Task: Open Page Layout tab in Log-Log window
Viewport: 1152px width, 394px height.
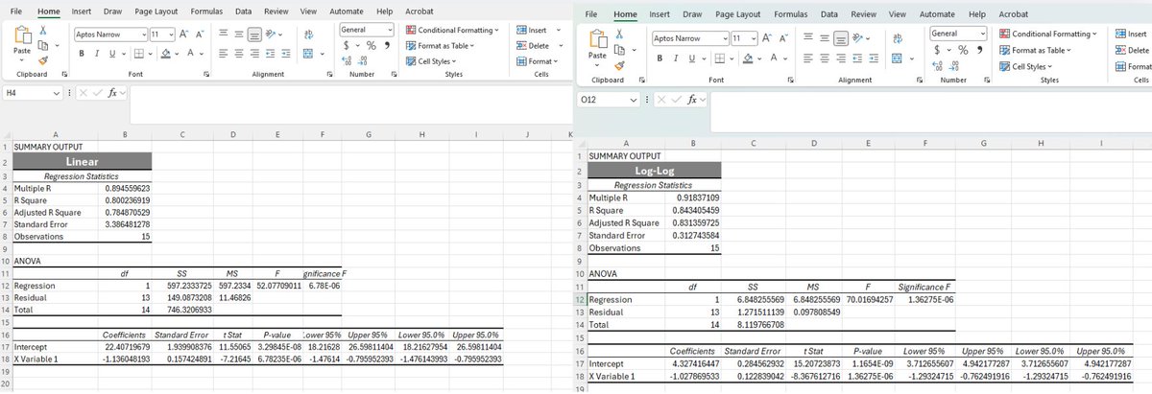Action: pos(738,14)
